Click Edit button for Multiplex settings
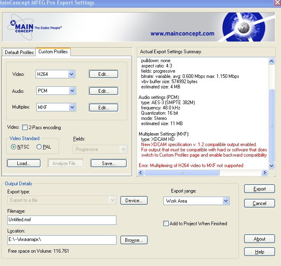Screen dimensions: 281x266 [x=104, y=107]
